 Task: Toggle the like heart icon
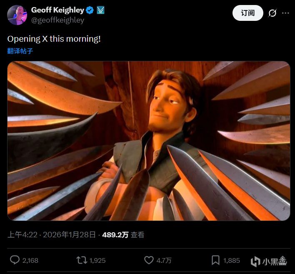point(149,260)
